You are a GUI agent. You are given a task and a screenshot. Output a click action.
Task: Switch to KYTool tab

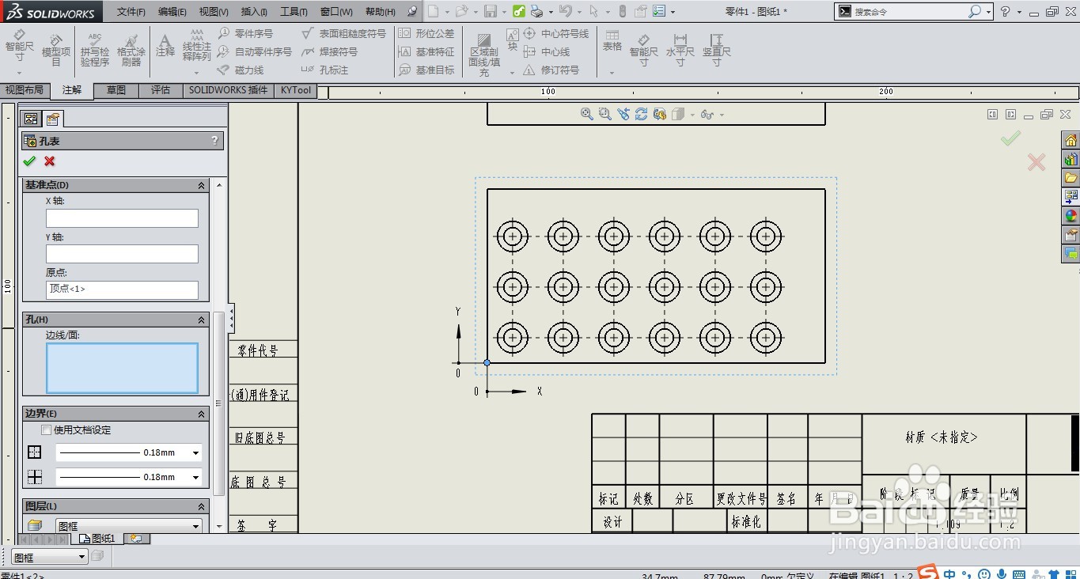[296, 91]
